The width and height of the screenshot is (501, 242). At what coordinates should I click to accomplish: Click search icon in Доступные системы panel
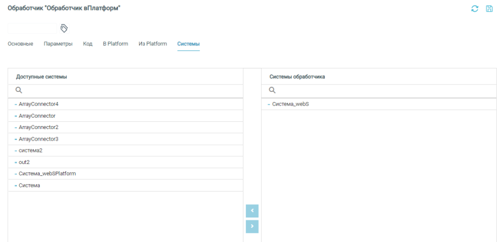pos(19,90)
